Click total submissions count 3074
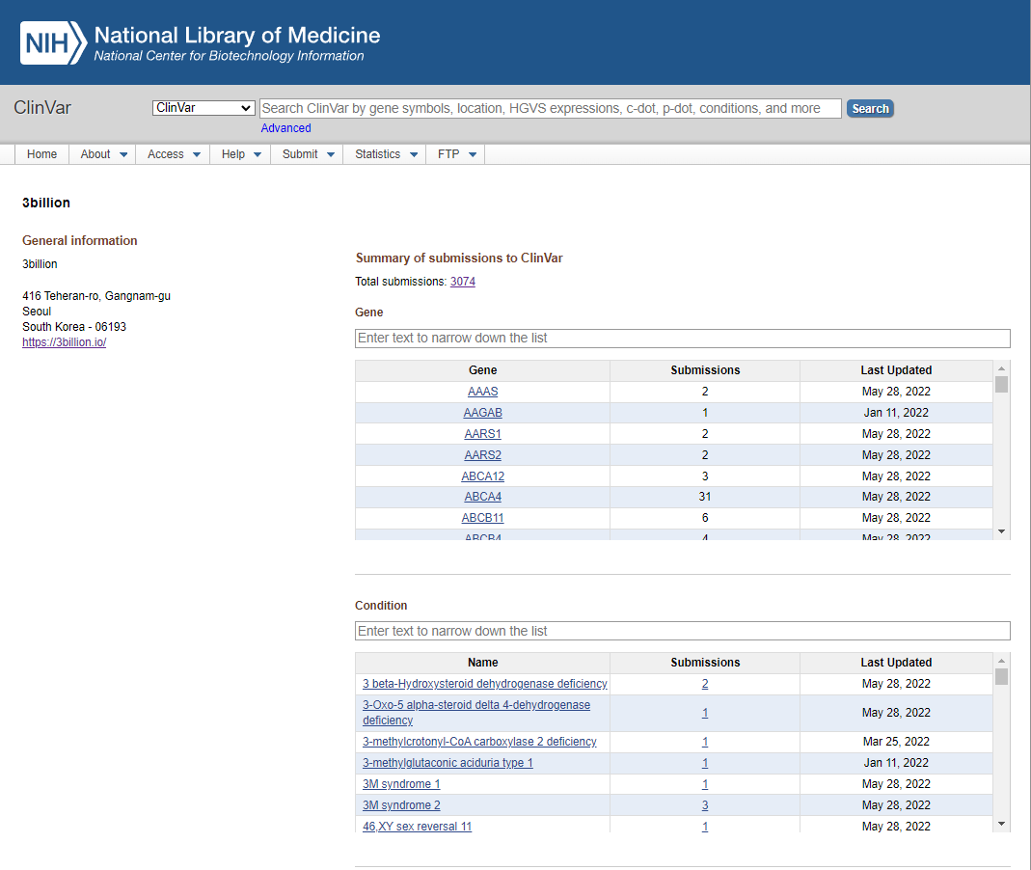Image resolution: width=1031 pixels, height=870 pixels. coord(462,282)
